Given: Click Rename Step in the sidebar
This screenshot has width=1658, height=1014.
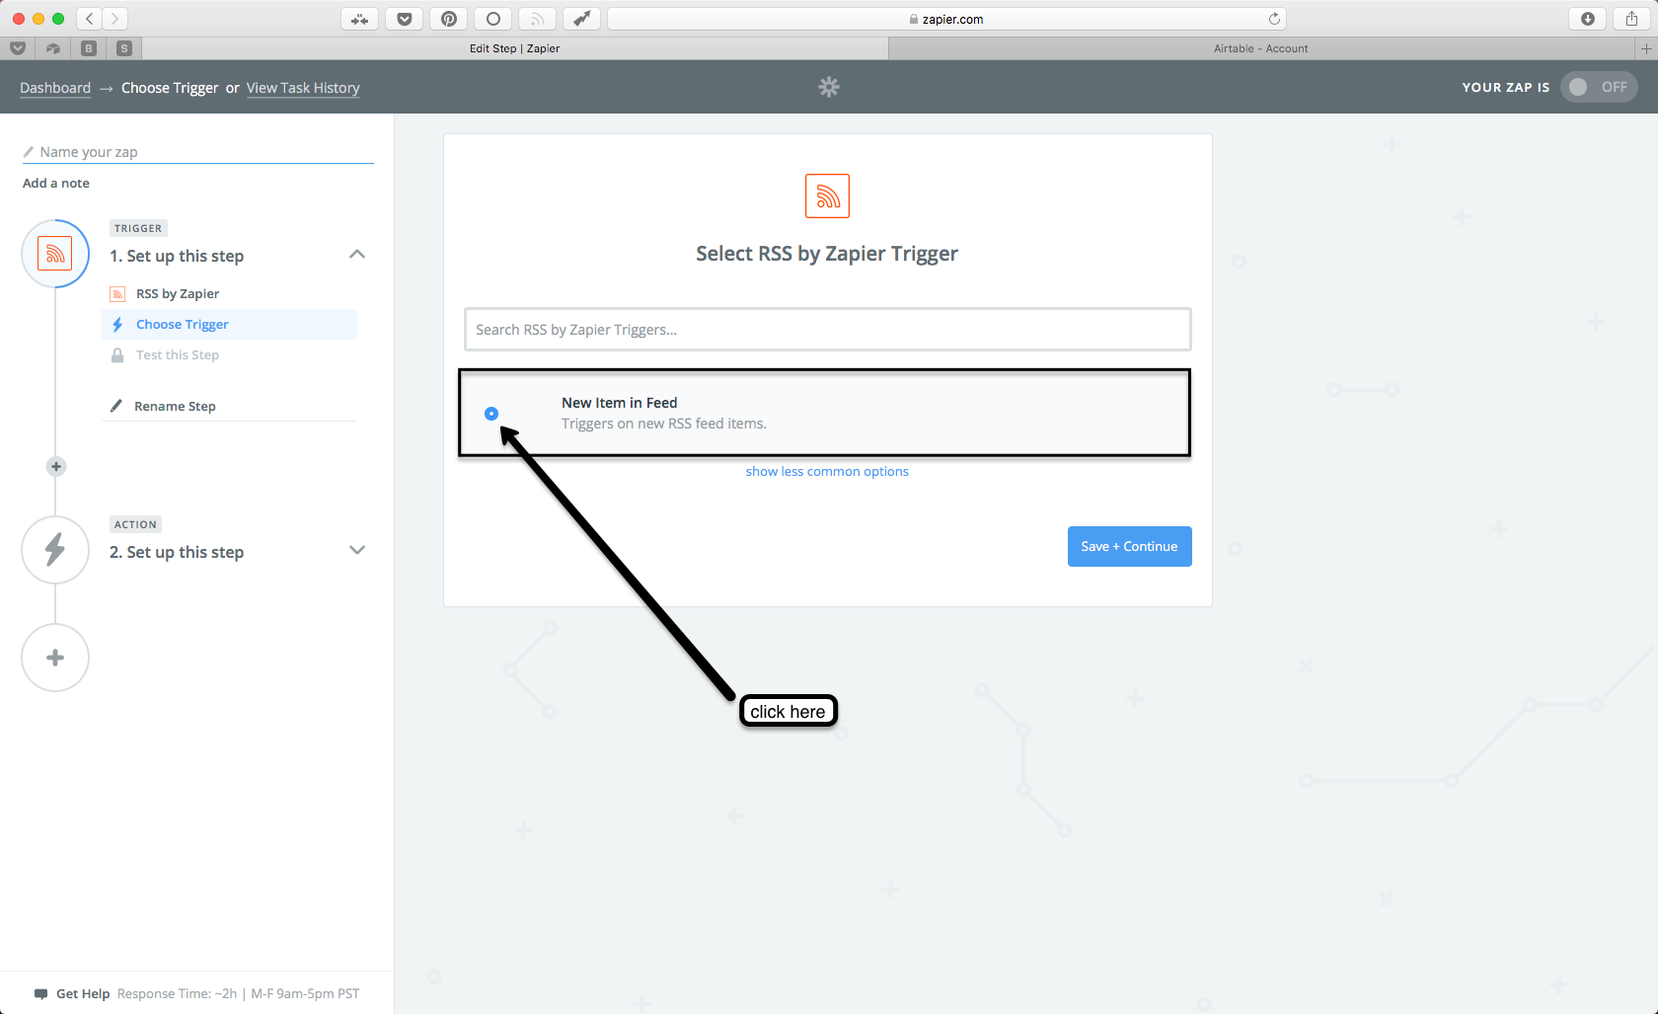Looking at the screenshot, I should click(175, 407).
